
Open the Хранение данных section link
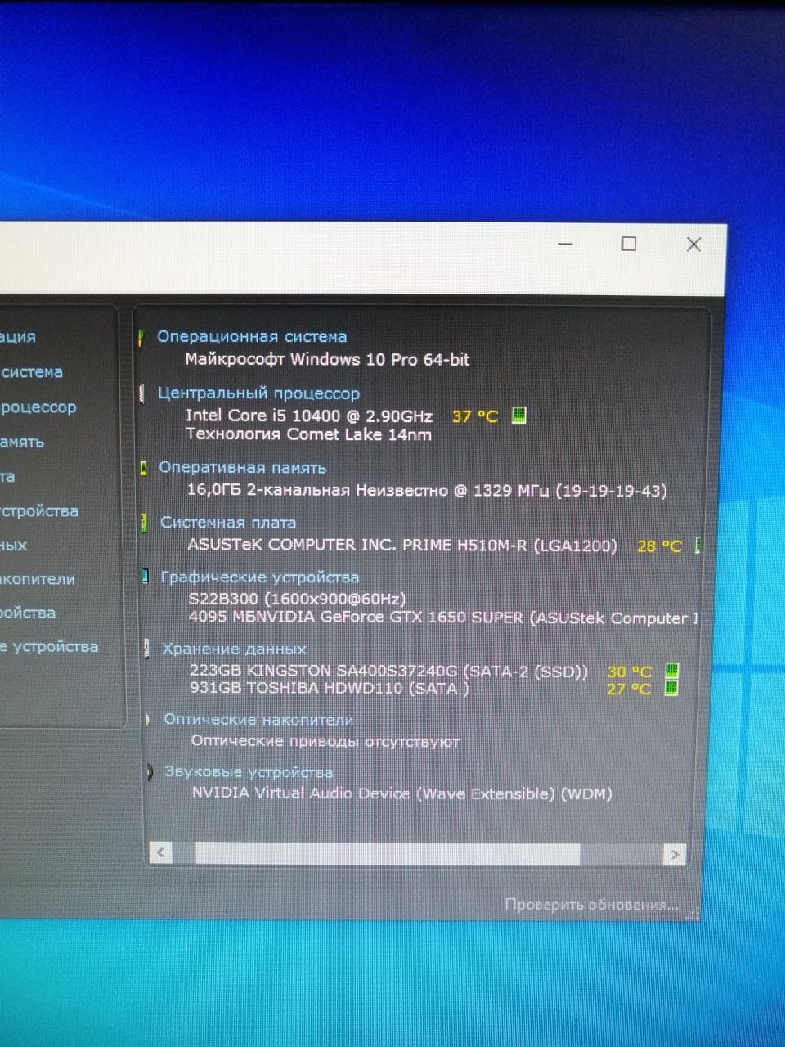(234, 649)
